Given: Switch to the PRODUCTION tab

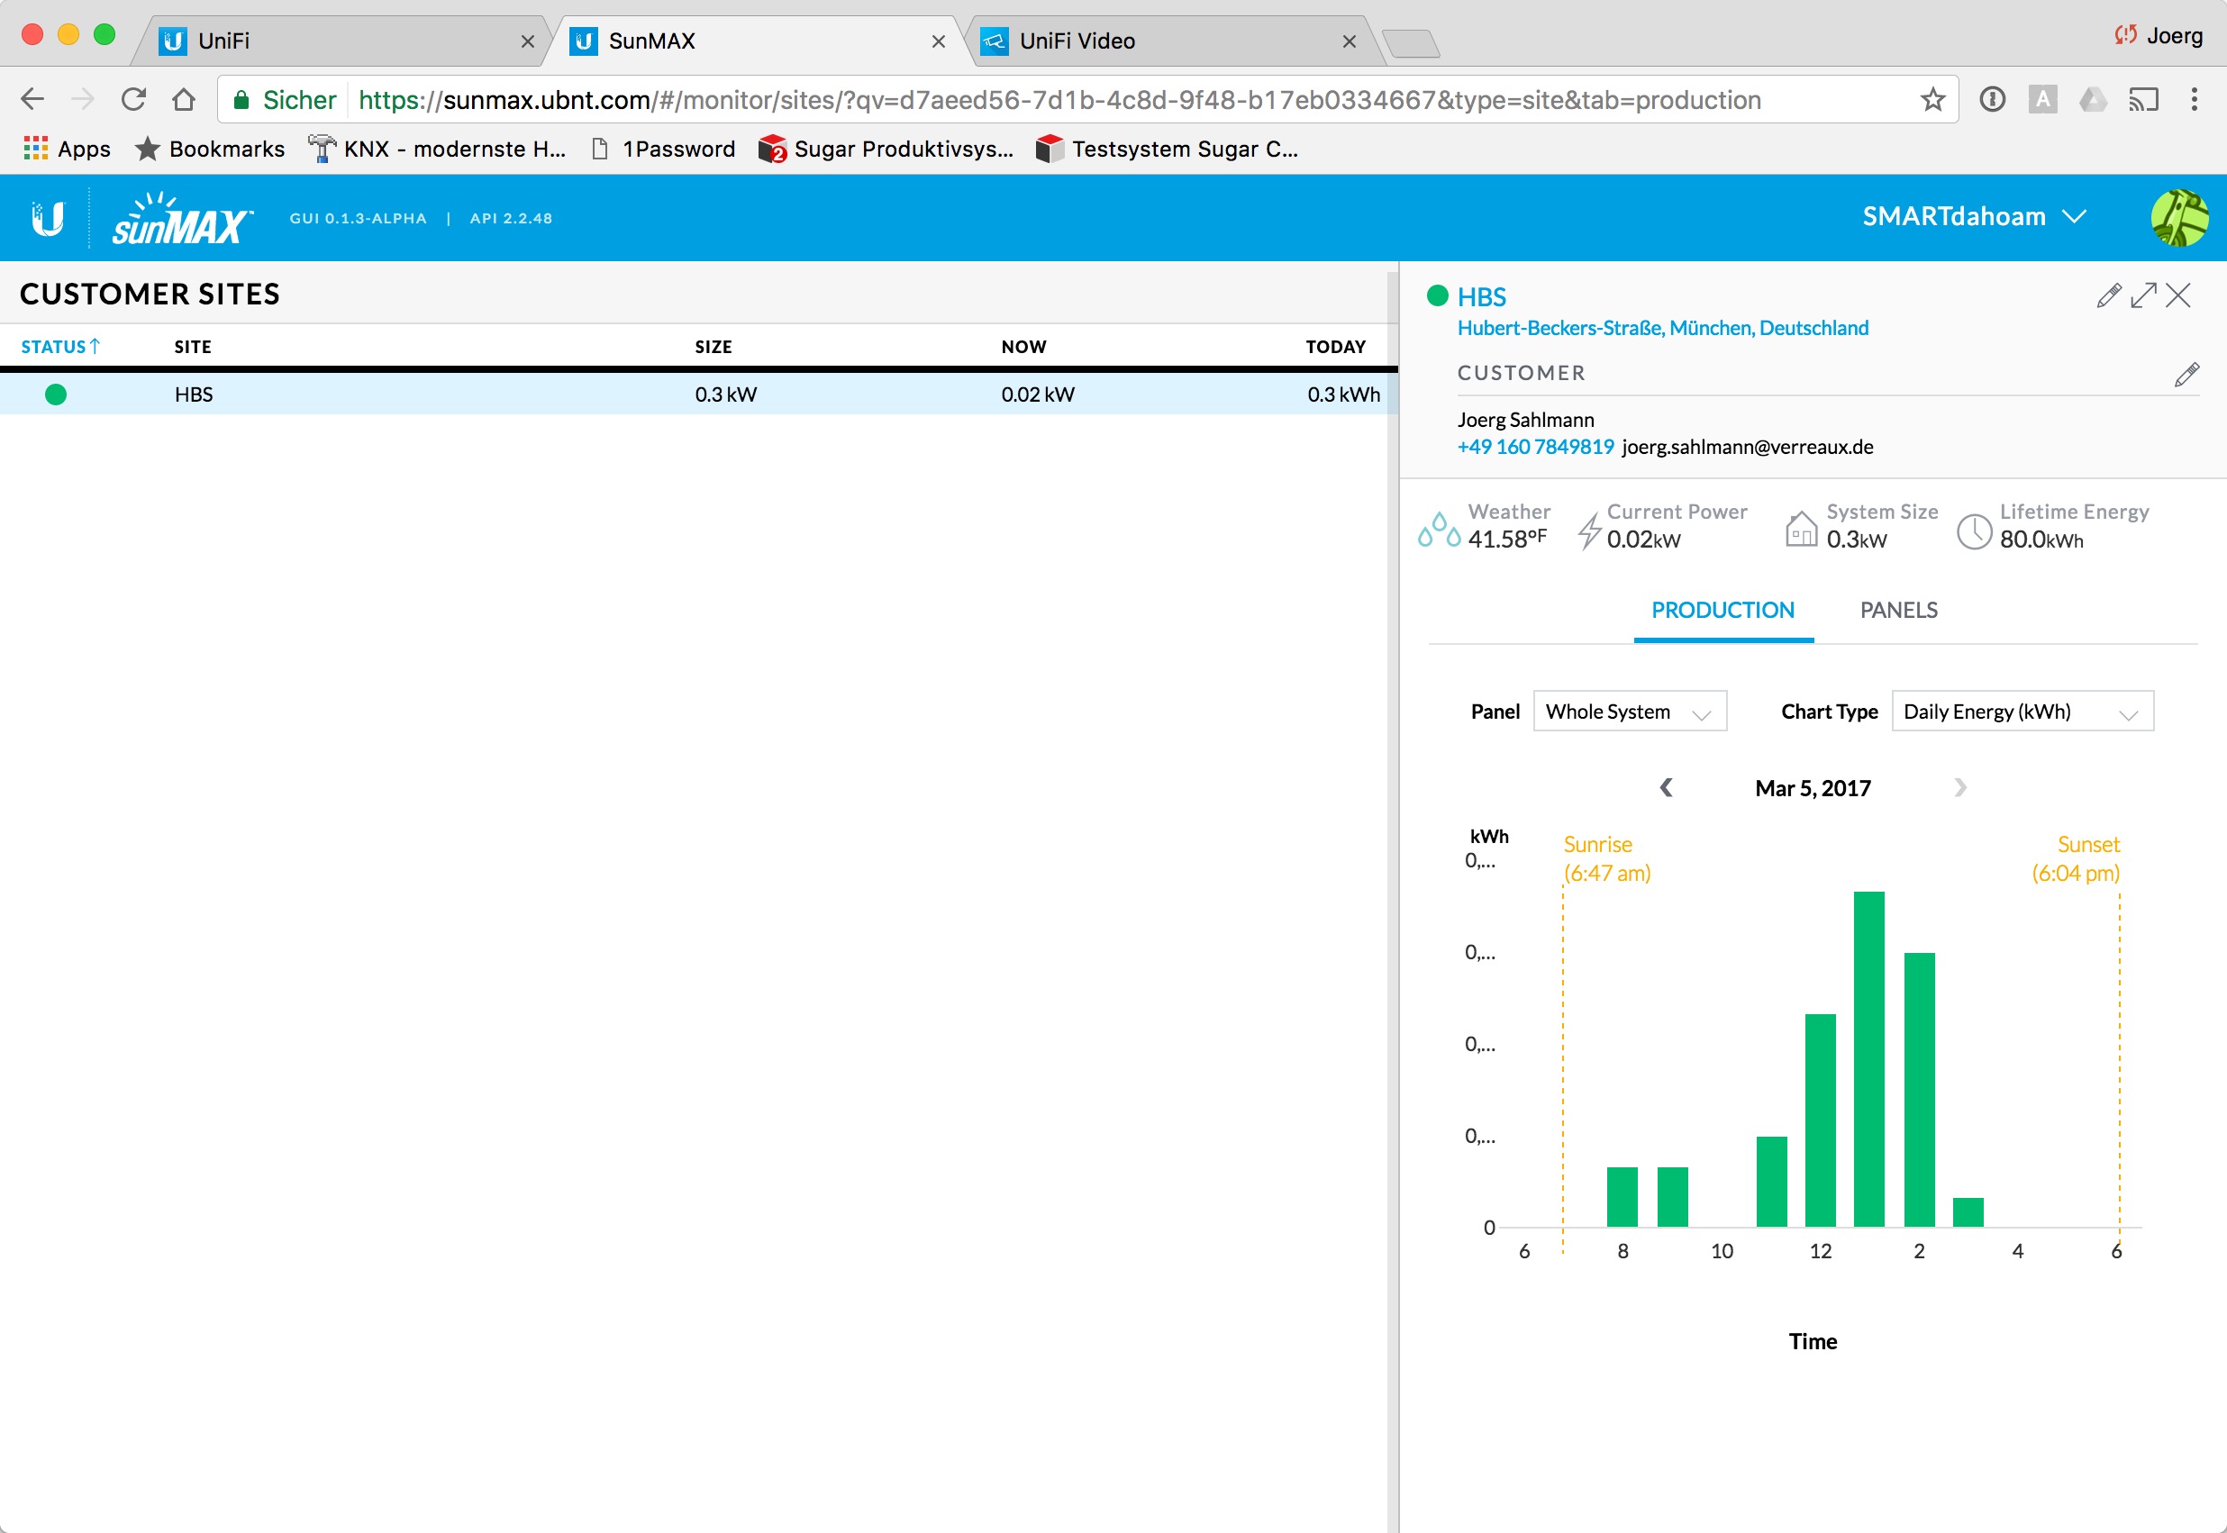Looking at the screenshot, I should 1723,611.
